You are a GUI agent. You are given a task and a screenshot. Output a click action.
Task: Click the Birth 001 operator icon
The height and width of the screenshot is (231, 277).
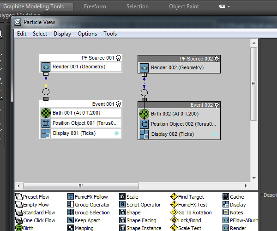(x=46, y=113)
